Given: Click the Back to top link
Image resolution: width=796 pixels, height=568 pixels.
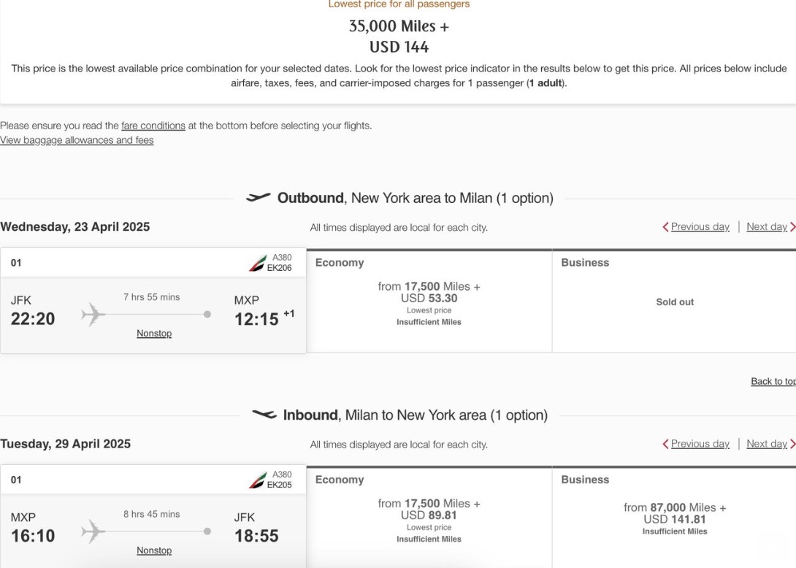Looking at the screenshot, I should coord(773,380).
